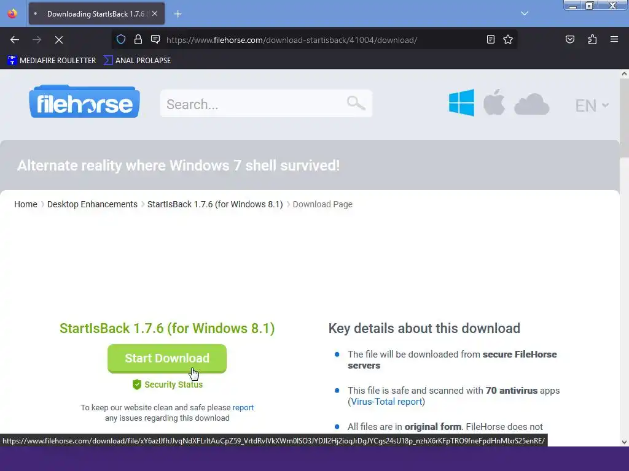Image resolution: width=629 pixels, height=471 pixels.
Task: Click the search magnifier icon
Action: 356,103
